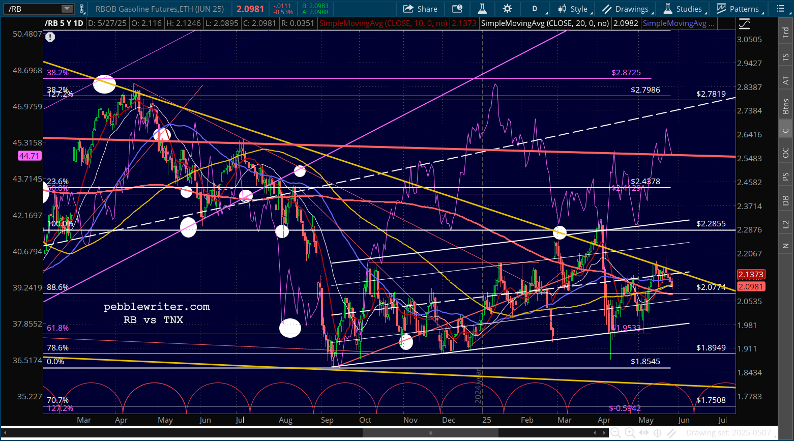Click the Share button
794x441 pixels.
(x=420, y=9)
